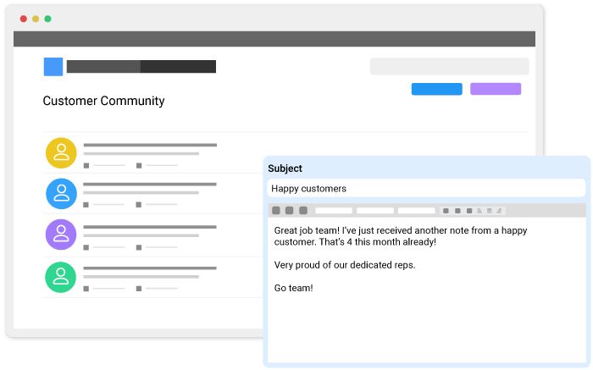The image size is (593, 370).
Task: Click the first white dropdown in editor toolbar
Action: click(x=334, y=211)
